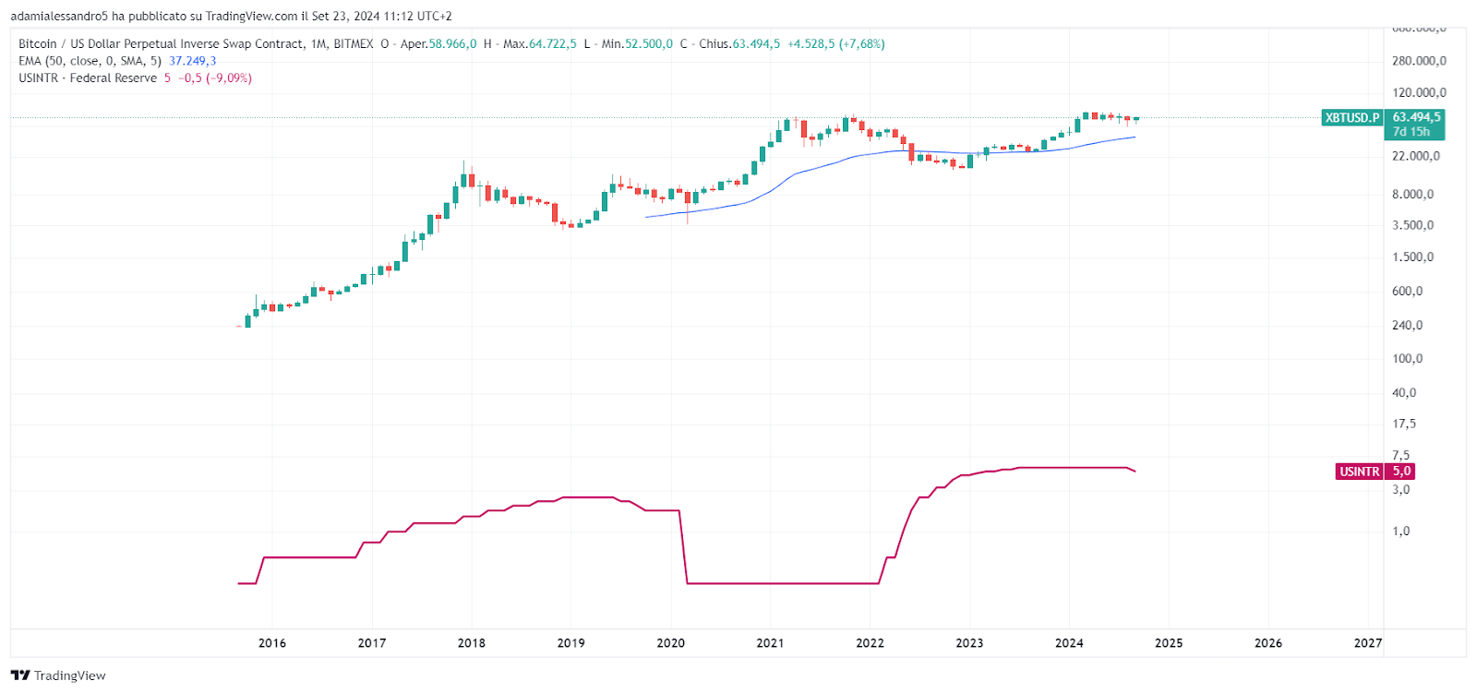Click the 8.000,0 price axis label
The image size is (1477, 693).
click(x=1412, y=195)
